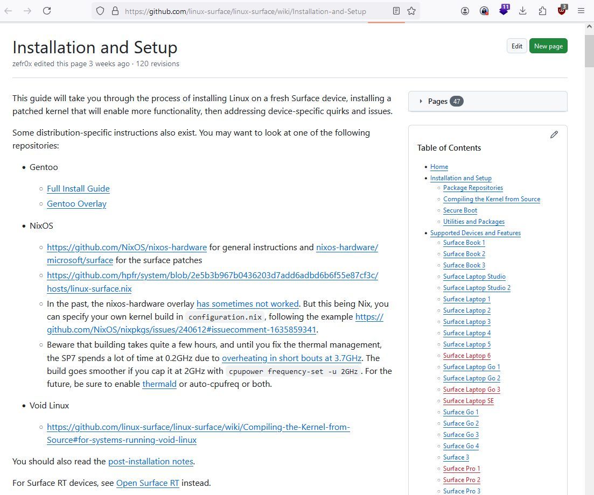Click the page's vertical scrollbar thumb
Viewport: 594px width, 495px height.
589,51
